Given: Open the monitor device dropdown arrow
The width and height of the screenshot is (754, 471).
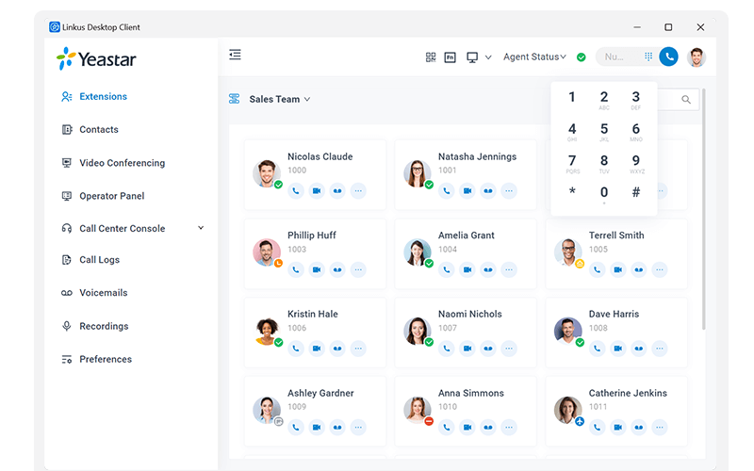Looking at the screenshot, I should tap(488, 57).
